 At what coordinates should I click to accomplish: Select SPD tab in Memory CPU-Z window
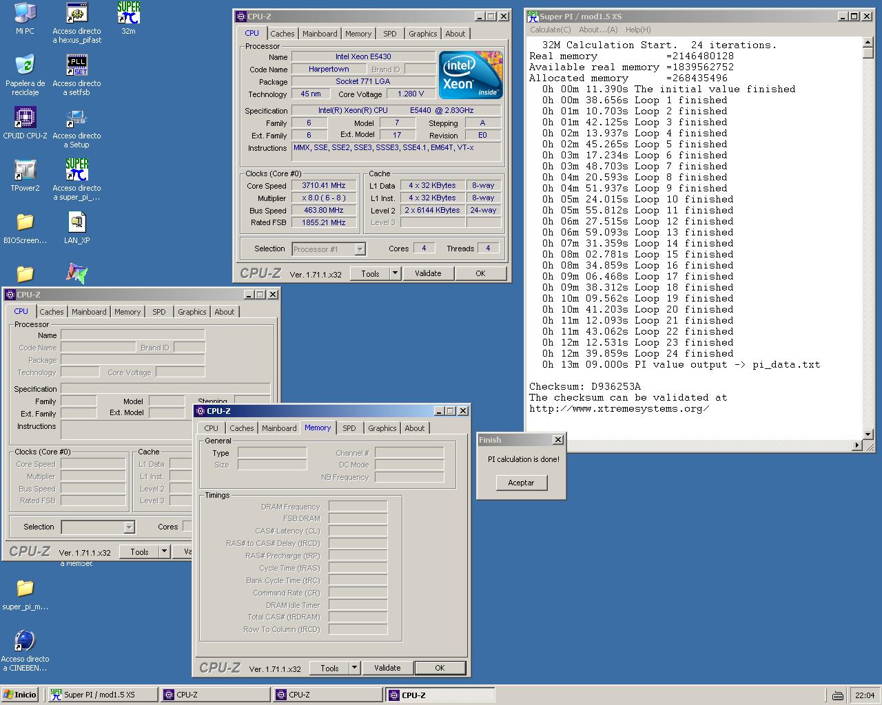(349, 428)
